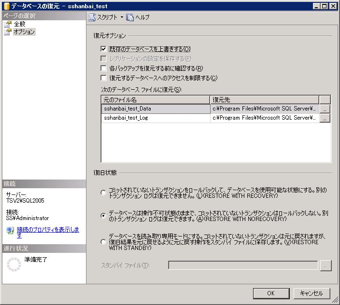The height and width of the screenshot is (305, 340).
Task: Click the SS¥Administrator connection text
Action: coord(28,218)
